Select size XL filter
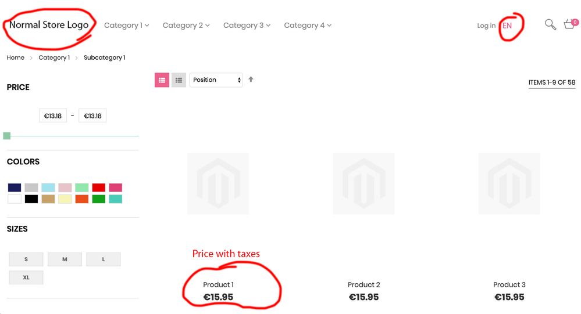Viewport: 581px width, 314px height. point(26,277)
